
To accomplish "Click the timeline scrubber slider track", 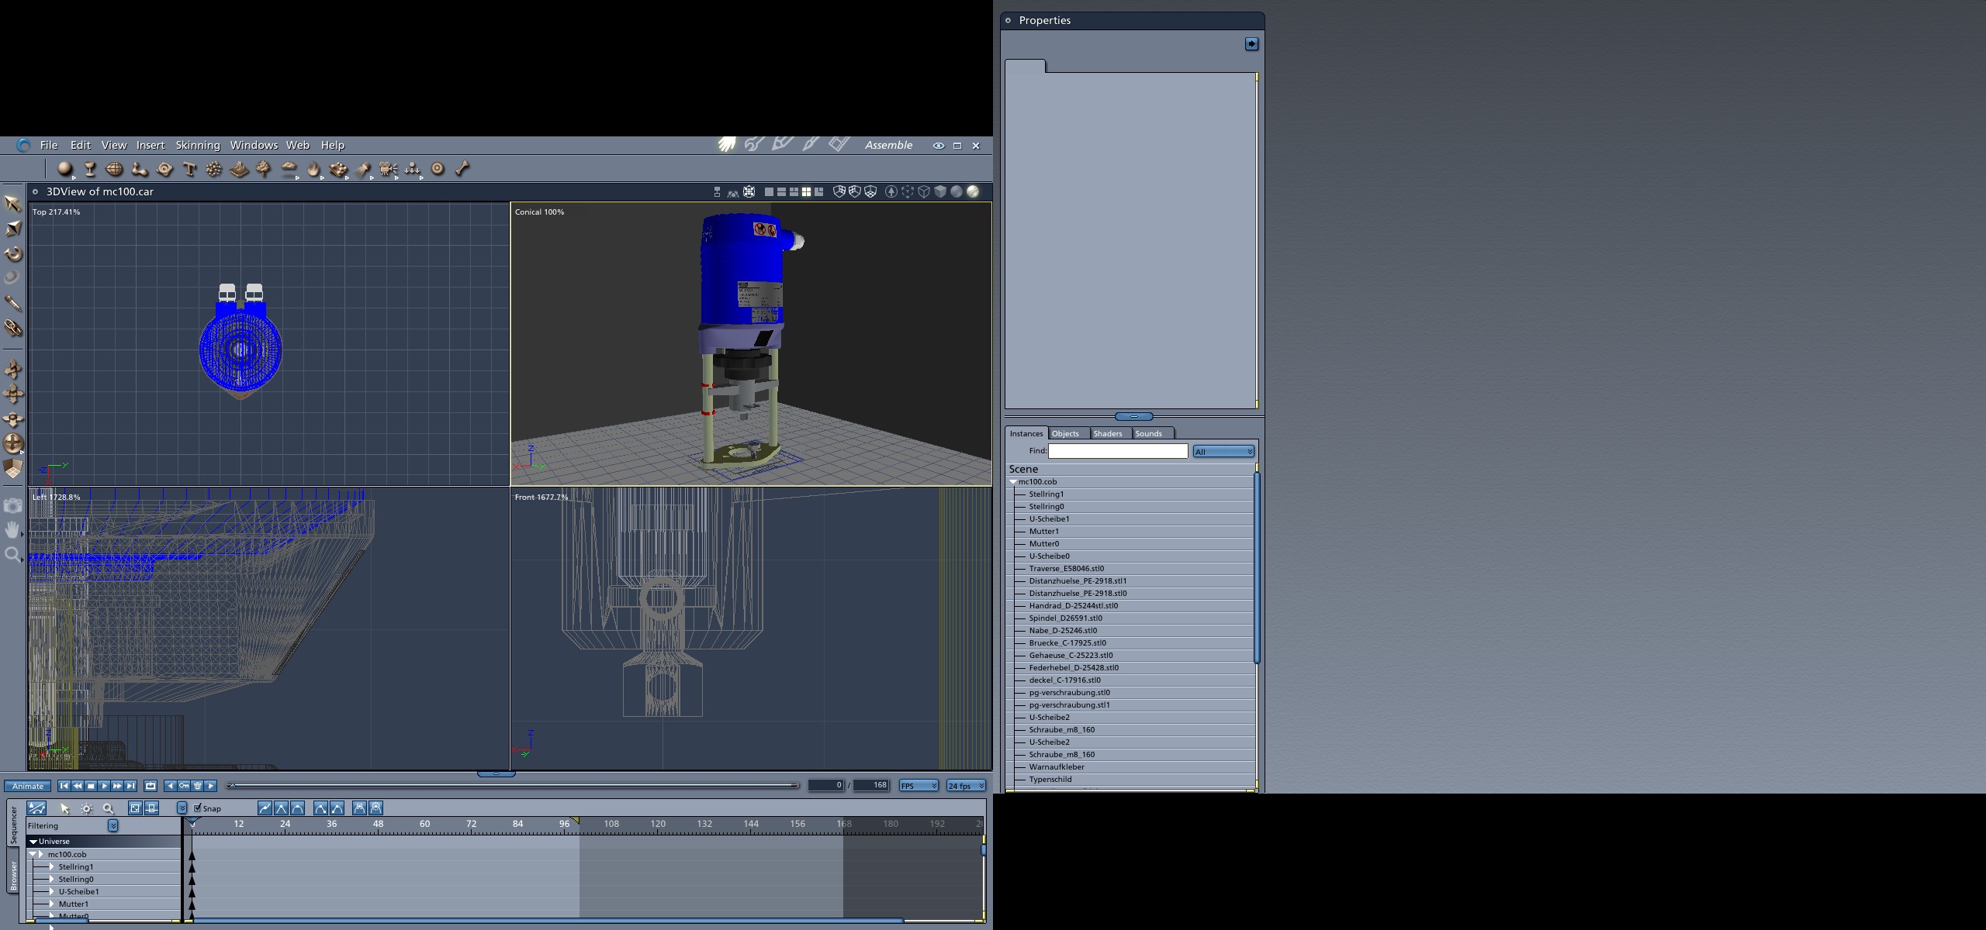I will point(512,785).
